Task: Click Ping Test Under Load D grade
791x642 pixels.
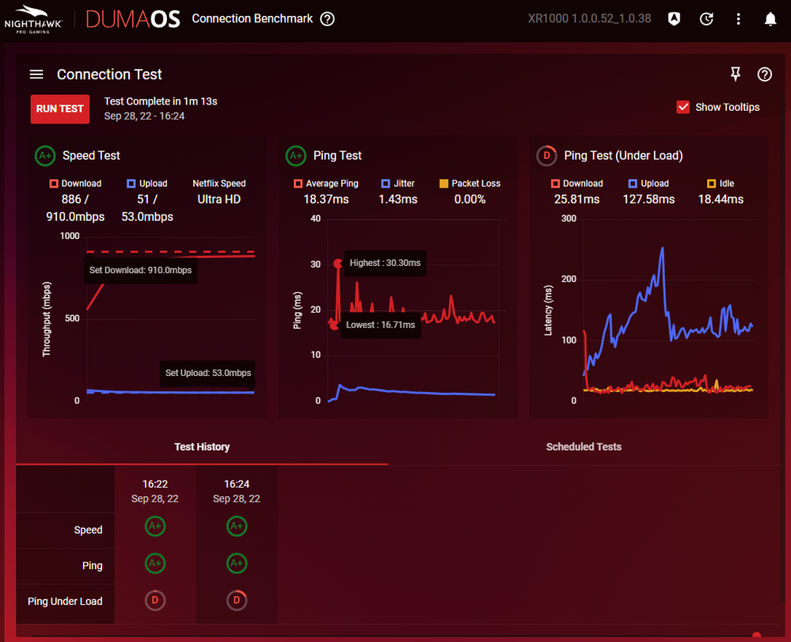Action: click(546, 156)
